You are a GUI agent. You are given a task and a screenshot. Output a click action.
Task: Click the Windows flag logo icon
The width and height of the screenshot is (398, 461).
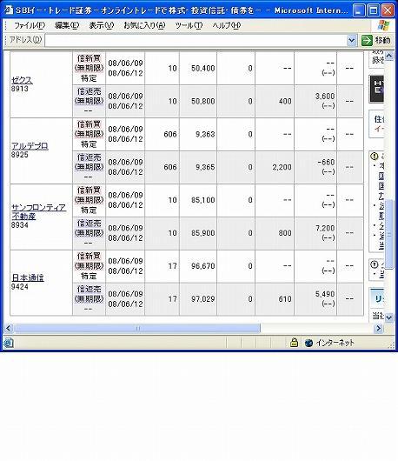click(x=383, y=25)
